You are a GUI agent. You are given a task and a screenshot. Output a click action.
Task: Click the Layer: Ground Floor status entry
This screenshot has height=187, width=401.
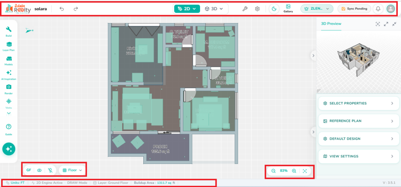pos(110,183)
